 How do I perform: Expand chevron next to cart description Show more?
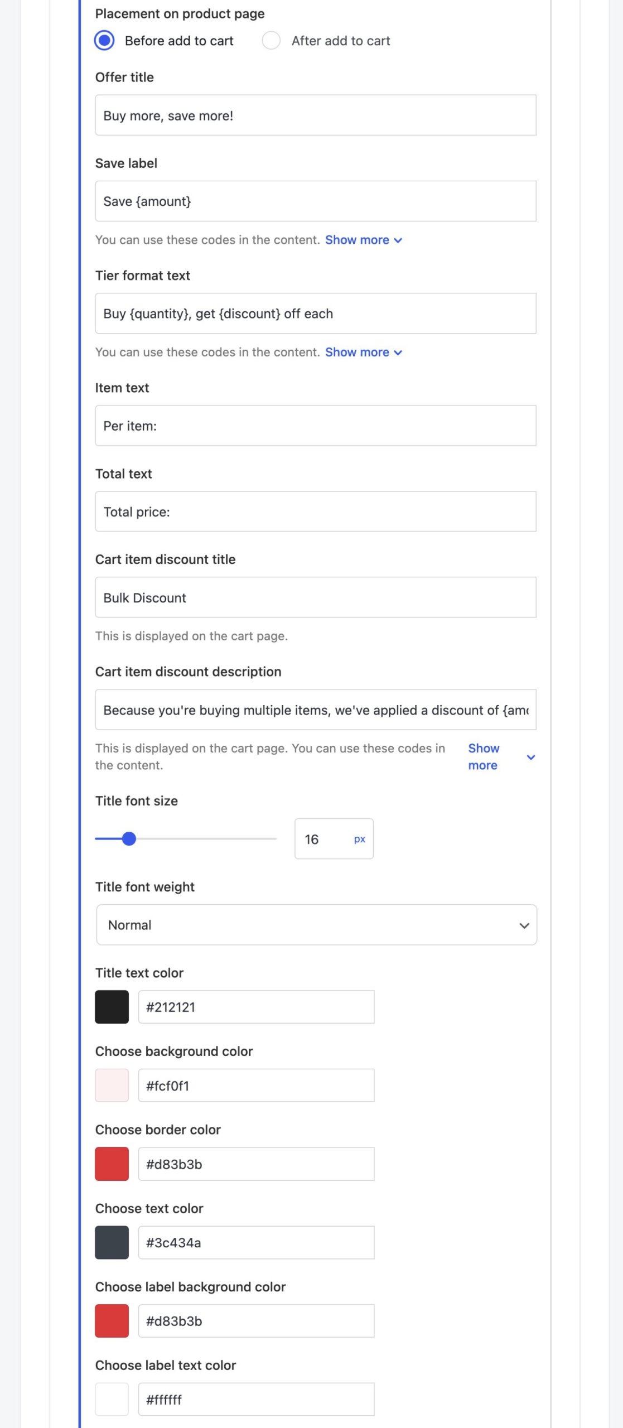[531, 757]
